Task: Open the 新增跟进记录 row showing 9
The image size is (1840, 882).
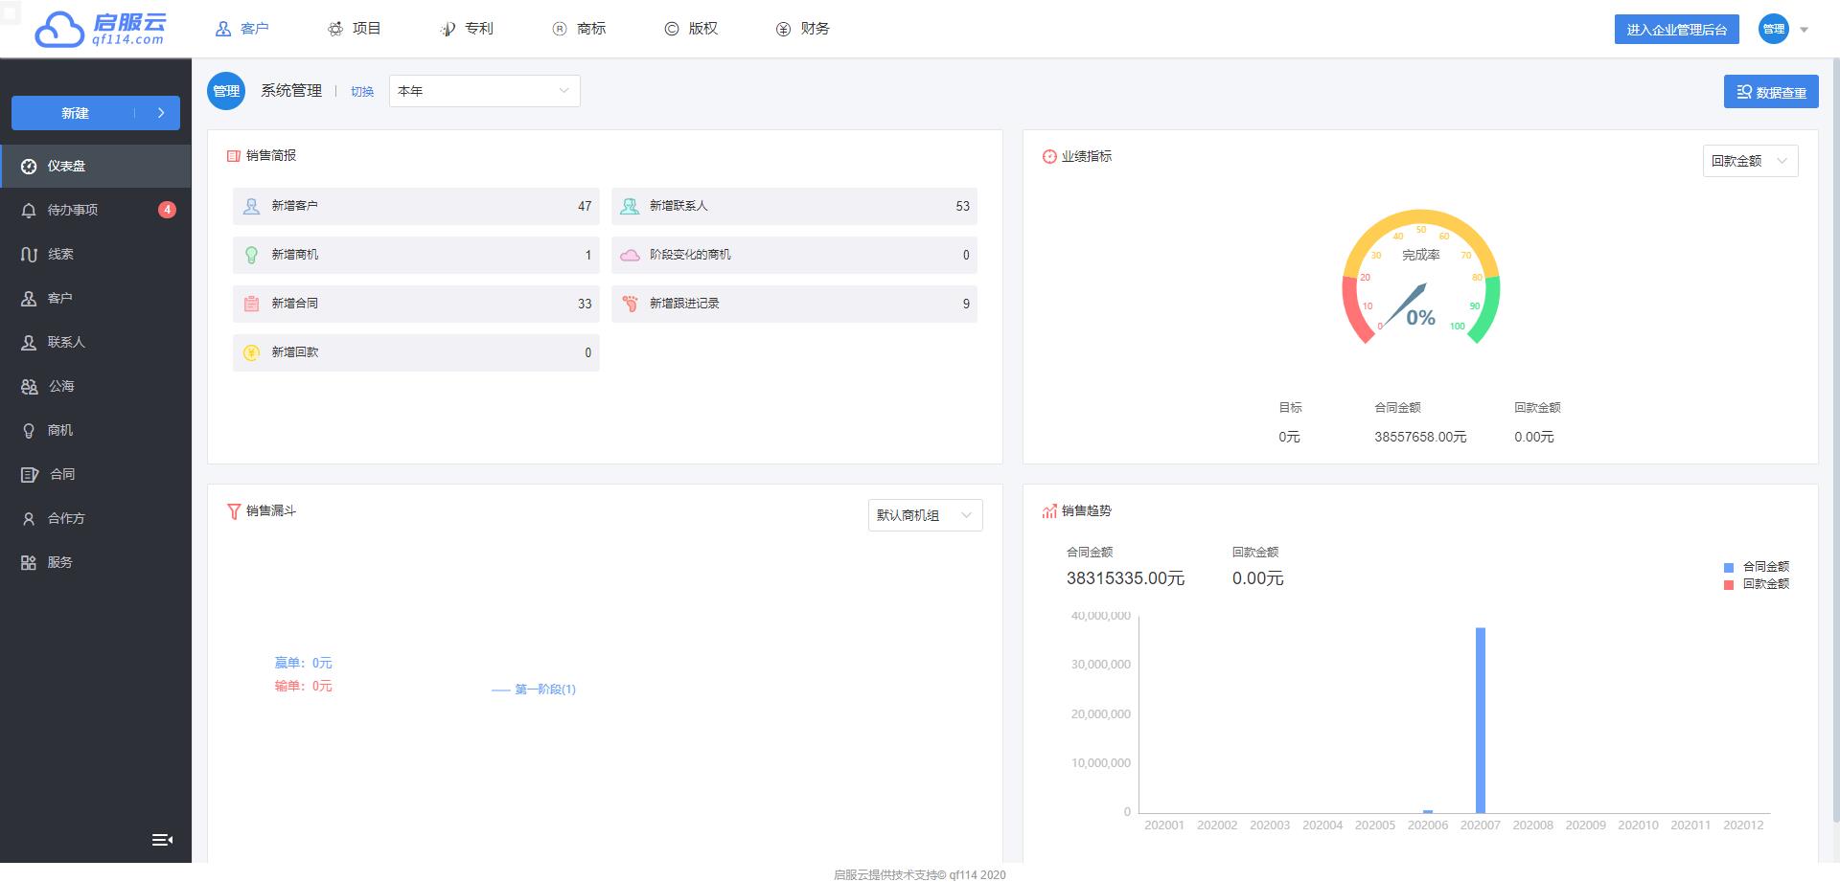Action: tap(794, 304)
